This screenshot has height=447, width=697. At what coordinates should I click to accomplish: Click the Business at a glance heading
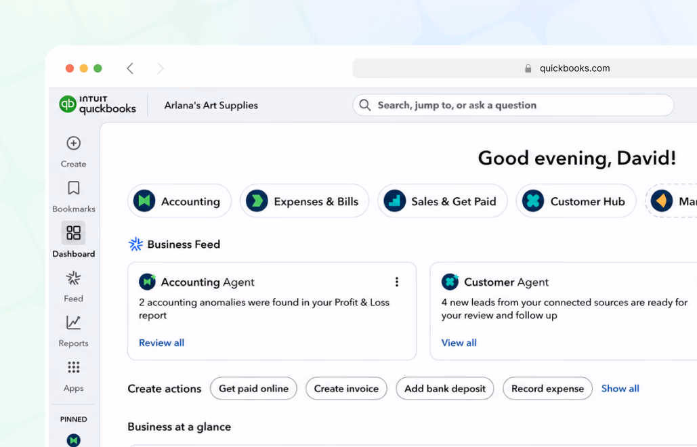pyautogui.click(x=179, y=427)
